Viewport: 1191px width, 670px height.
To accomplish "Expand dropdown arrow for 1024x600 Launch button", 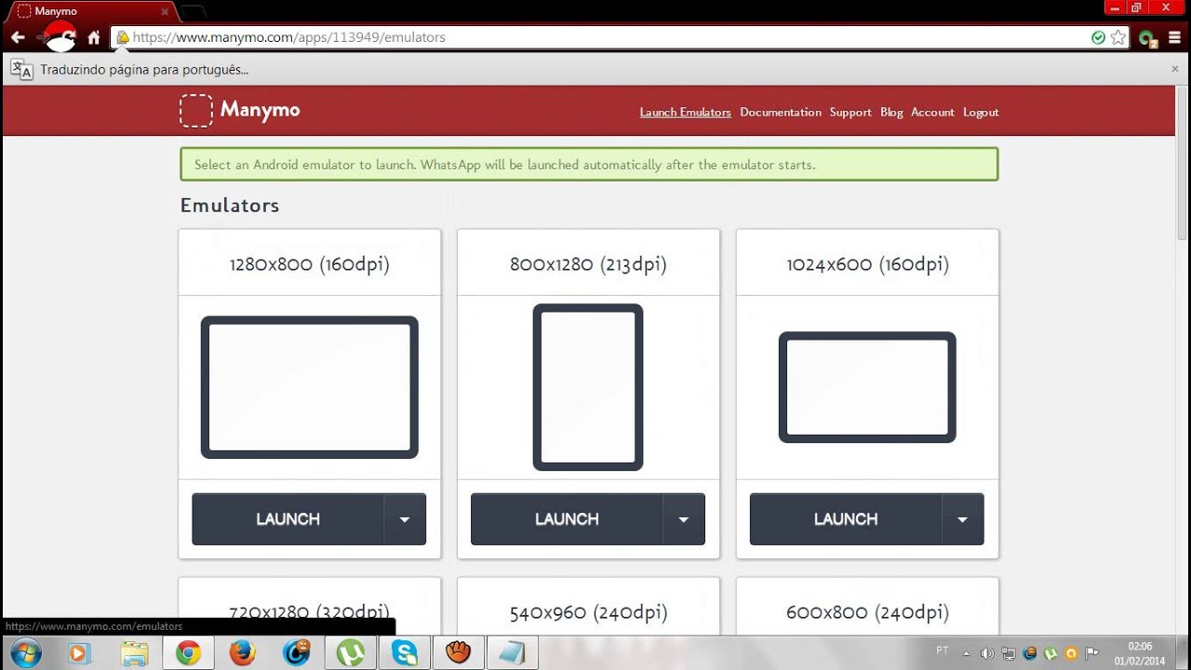I will (x=963, y=519).
